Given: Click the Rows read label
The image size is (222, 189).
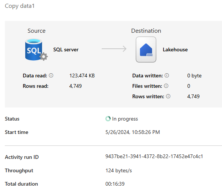Looking at the screenshot, I should 35,86.
